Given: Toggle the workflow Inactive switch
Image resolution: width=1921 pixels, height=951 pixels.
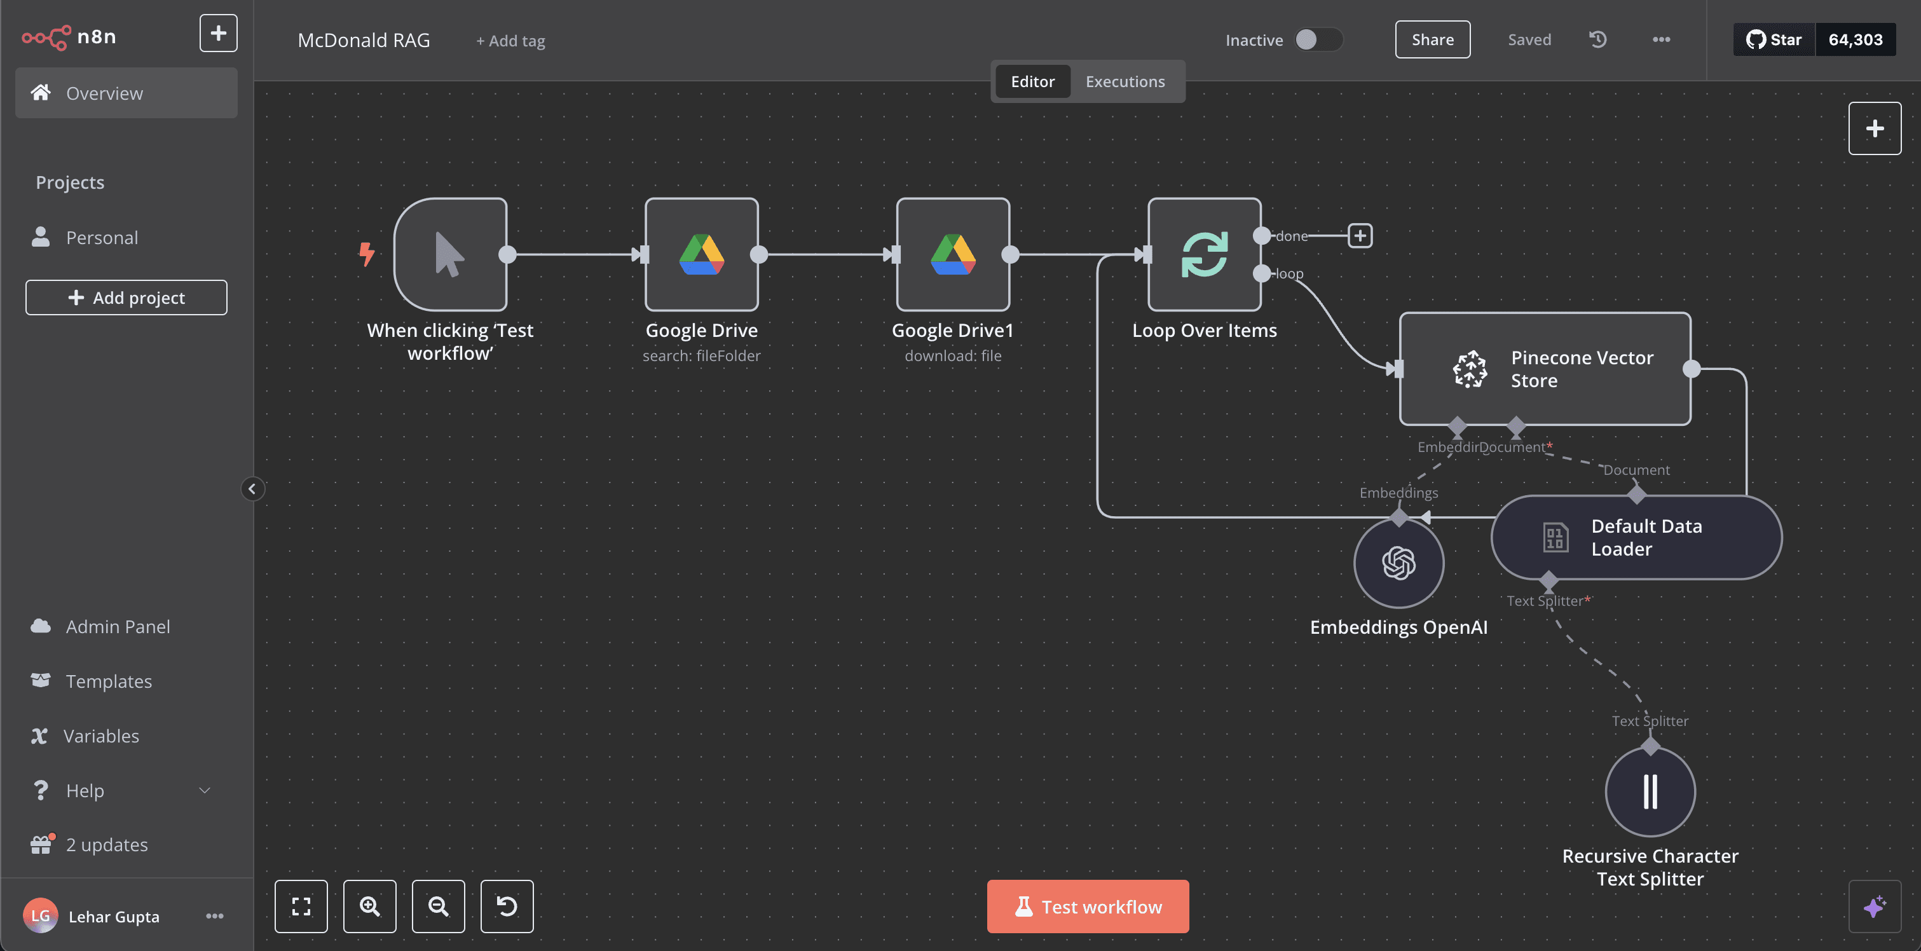Looking at the screenshot, I should [1318, 39].
